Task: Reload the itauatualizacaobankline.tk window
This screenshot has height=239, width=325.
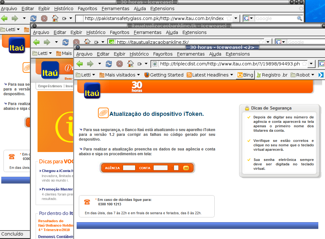Action: point(65,42)
